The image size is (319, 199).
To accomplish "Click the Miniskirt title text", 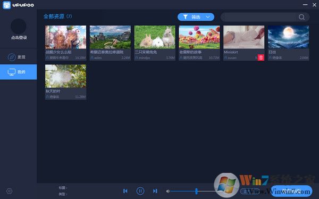I will (x=231, y=52).
